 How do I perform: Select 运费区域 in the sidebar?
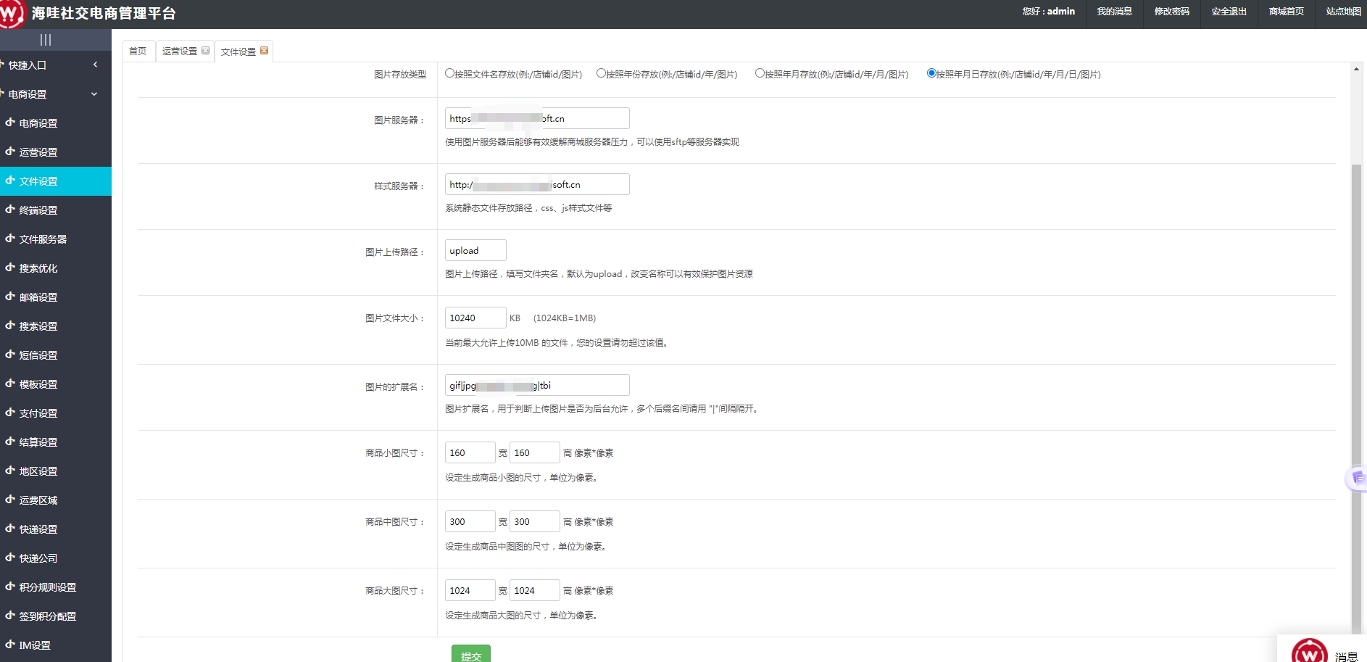(x=38, y=500)
